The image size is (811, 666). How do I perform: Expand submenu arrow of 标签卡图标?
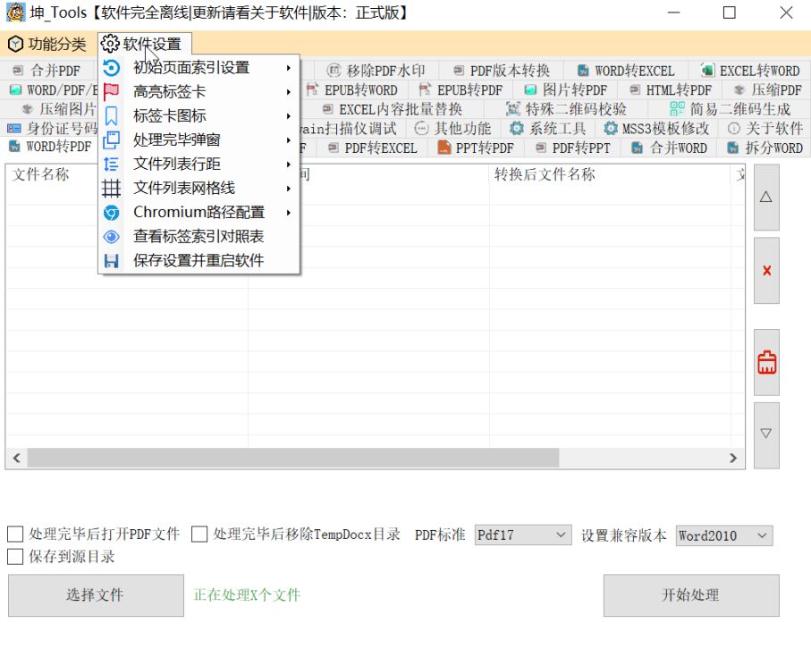point(289,116)
